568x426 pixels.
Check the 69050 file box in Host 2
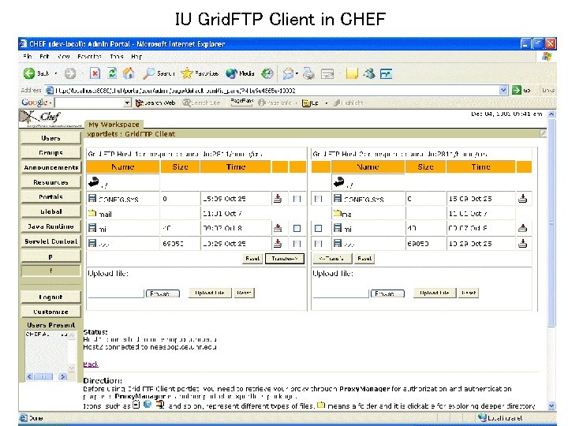click(319, 244)
